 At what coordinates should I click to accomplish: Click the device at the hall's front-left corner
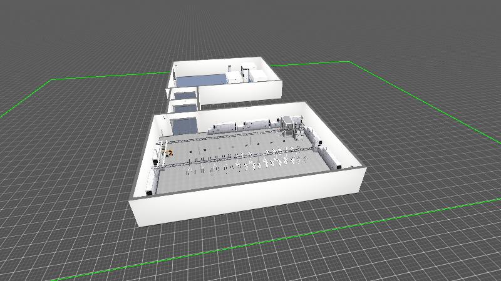click(150, 192)
